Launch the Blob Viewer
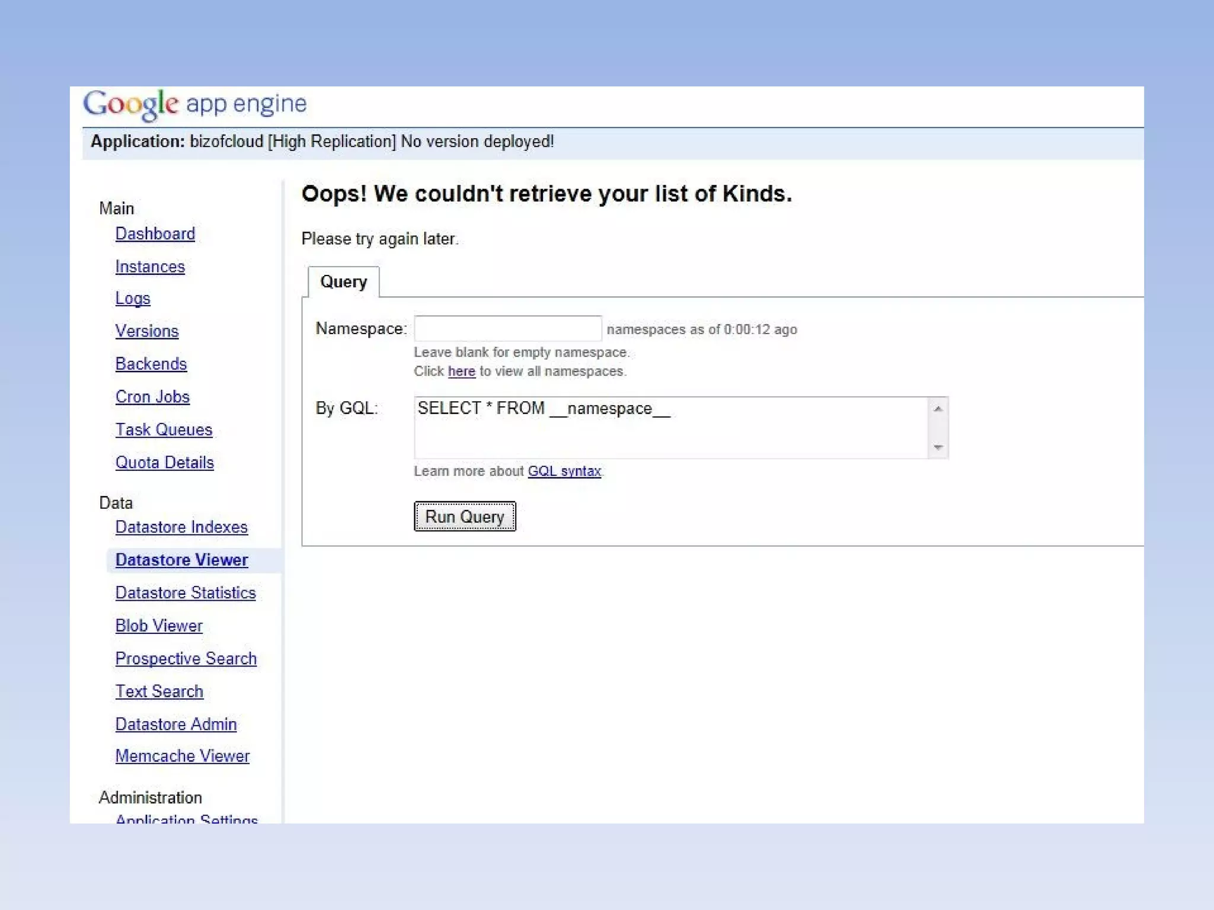The image size is (1214, 910). click(x=159, y=626)
